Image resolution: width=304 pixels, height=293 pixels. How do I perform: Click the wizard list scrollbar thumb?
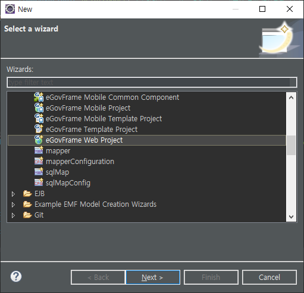[x=291, y=145]
